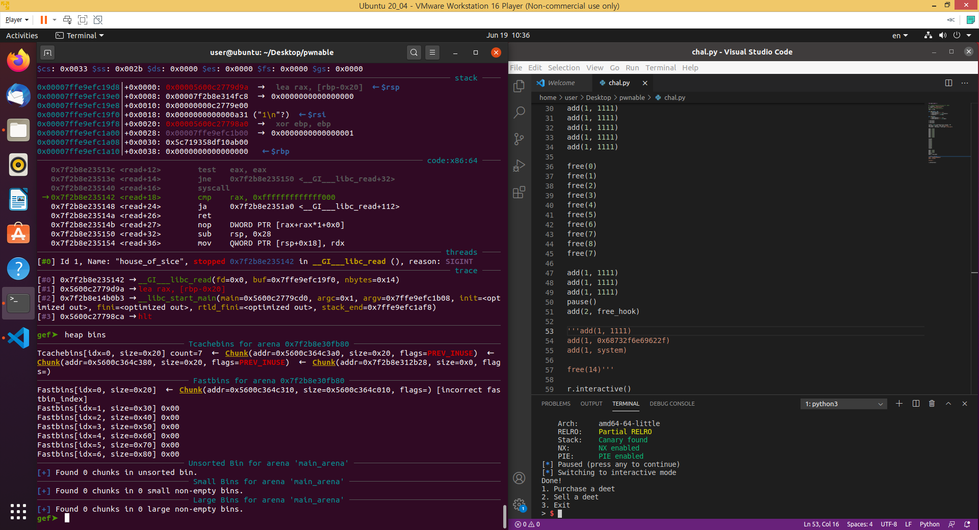Open the File menu in VS Code
This screenshot has width=979, height=530.
516,68
